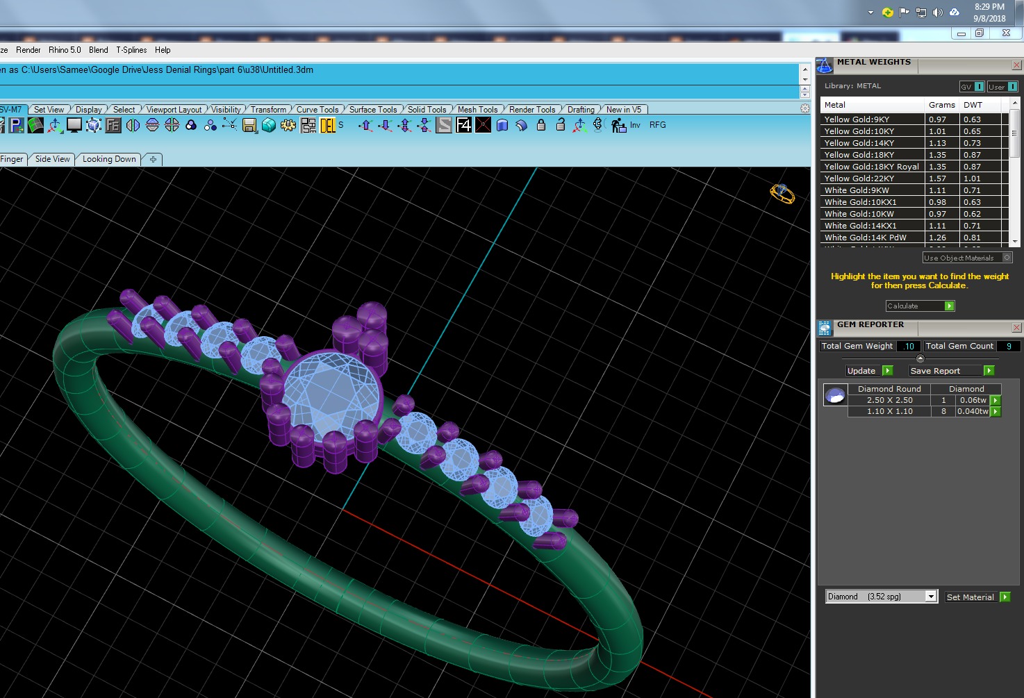Select the gumball axes tool icon
This screenshot has height=698, width=1024.
coord(55,125)
